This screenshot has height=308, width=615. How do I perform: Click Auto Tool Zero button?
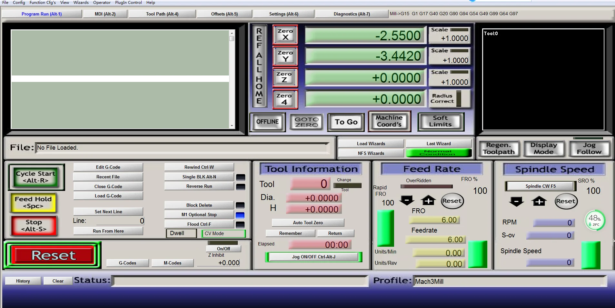coord(308,223)
